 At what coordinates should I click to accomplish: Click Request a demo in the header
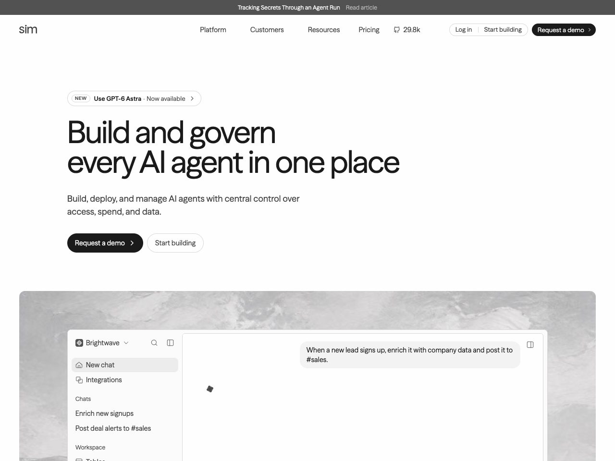click(564, 30)
